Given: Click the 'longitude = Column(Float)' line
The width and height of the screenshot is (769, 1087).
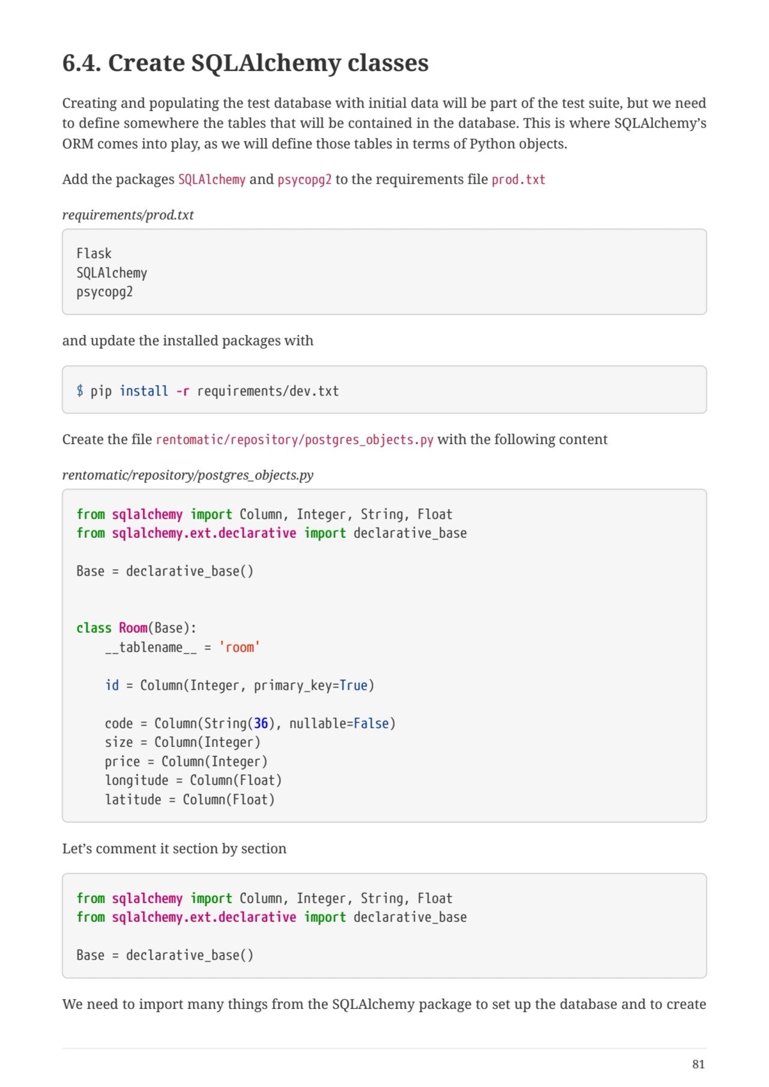Looking at the screenshot, I should tap(193, 781).
